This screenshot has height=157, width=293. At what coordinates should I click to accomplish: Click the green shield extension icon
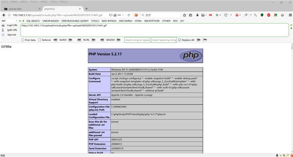point(262,15)
